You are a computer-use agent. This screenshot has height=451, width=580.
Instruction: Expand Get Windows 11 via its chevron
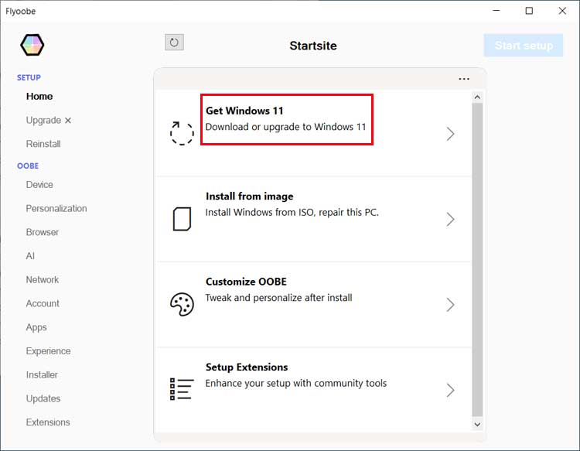pos(450,134)
